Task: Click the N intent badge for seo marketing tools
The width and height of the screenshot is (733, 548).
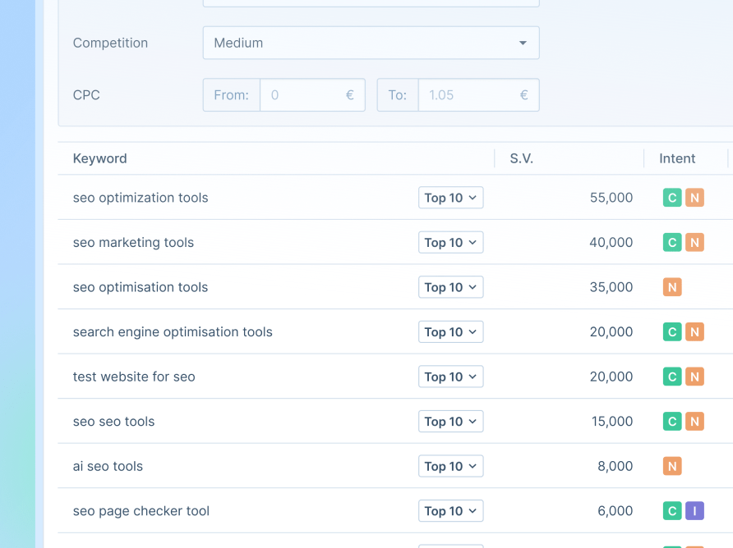Action: (694, 242)
